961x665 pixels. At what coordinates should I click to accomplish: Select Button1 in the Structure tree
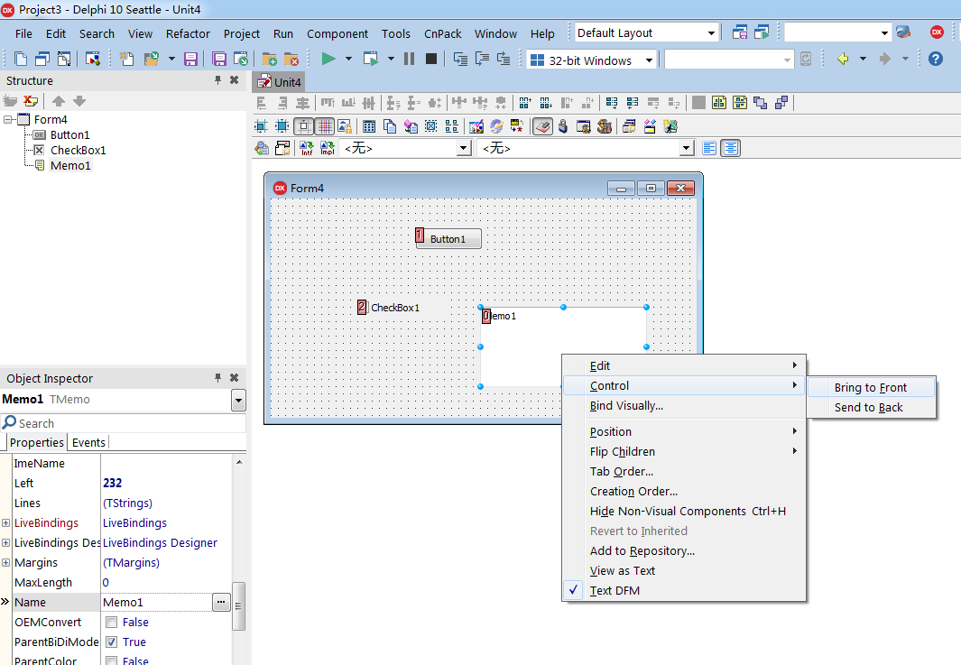point(69,134)
